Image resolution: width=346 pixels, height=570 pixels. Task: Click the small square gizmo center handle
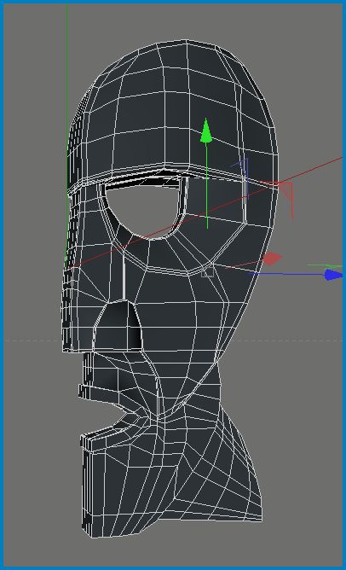[x=207, y=271]
